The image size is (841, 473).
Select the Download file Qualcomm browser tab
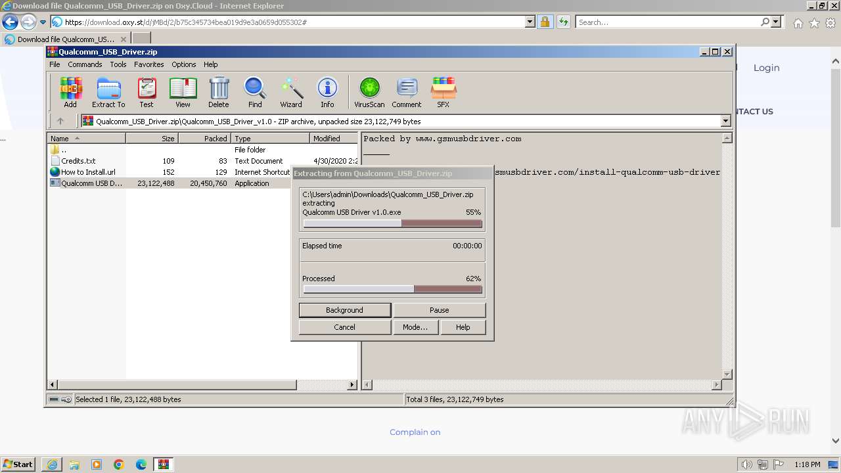(x=66, y=39)
